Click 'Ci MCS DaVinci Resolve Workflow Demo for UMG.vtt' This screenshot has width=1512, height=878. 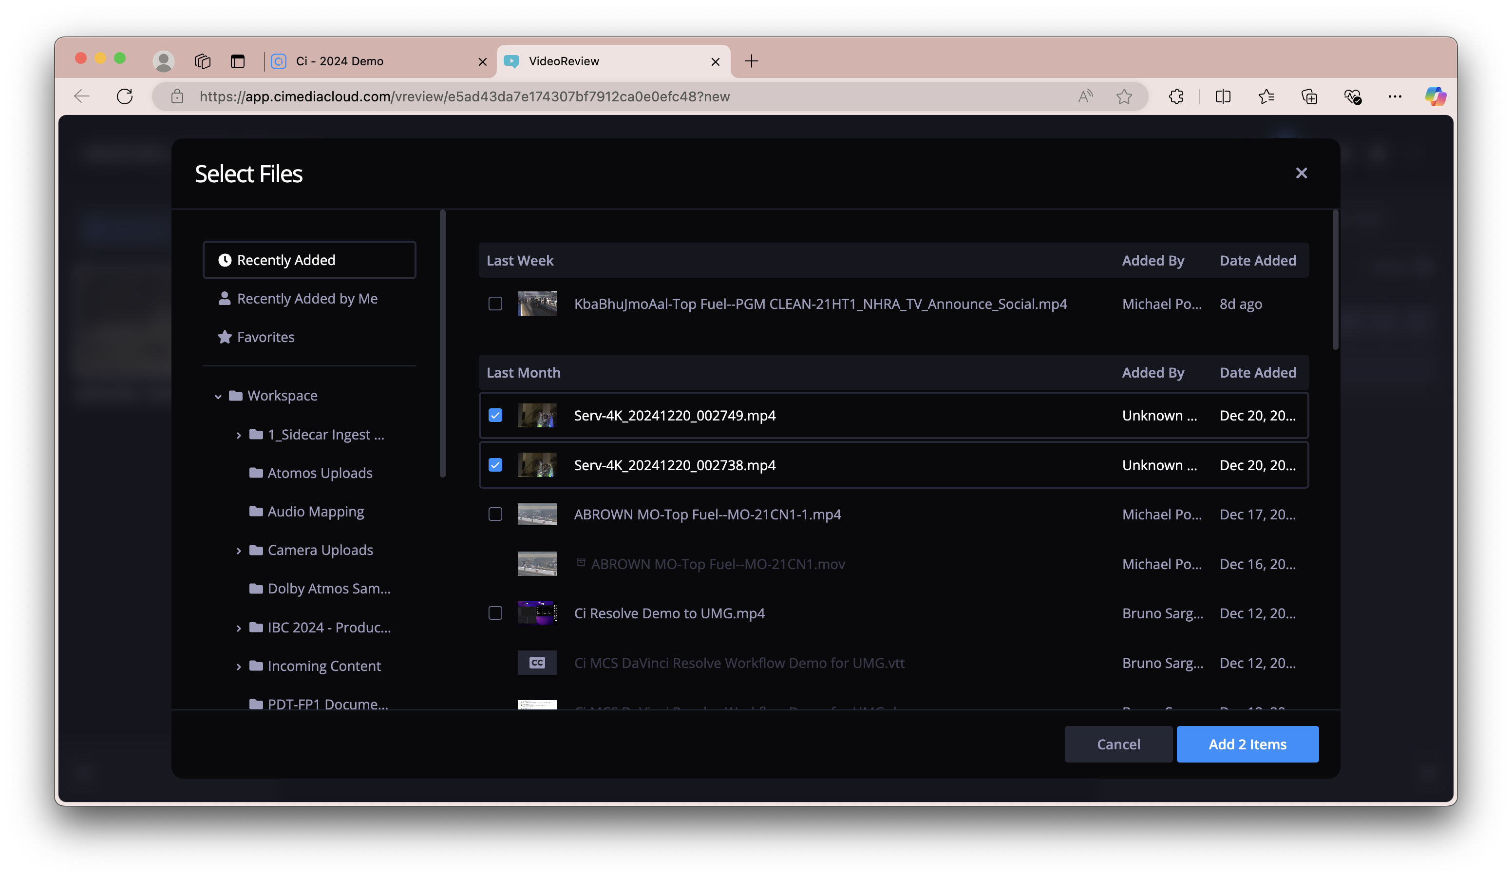pyautogui.click(x=739, y=663)
